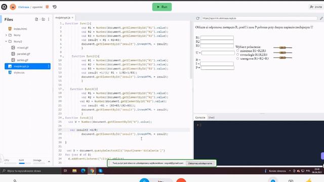Click the Windows taskbar search box
Viewport: 324px width, 182px height.
pos(31,171)
